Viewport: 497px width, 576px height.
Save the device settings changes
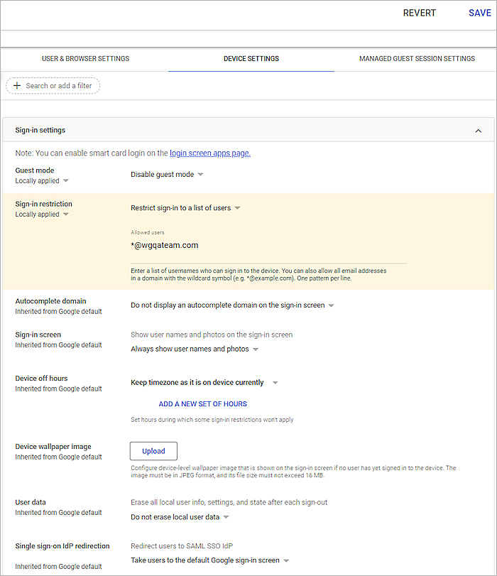(479, 13)
